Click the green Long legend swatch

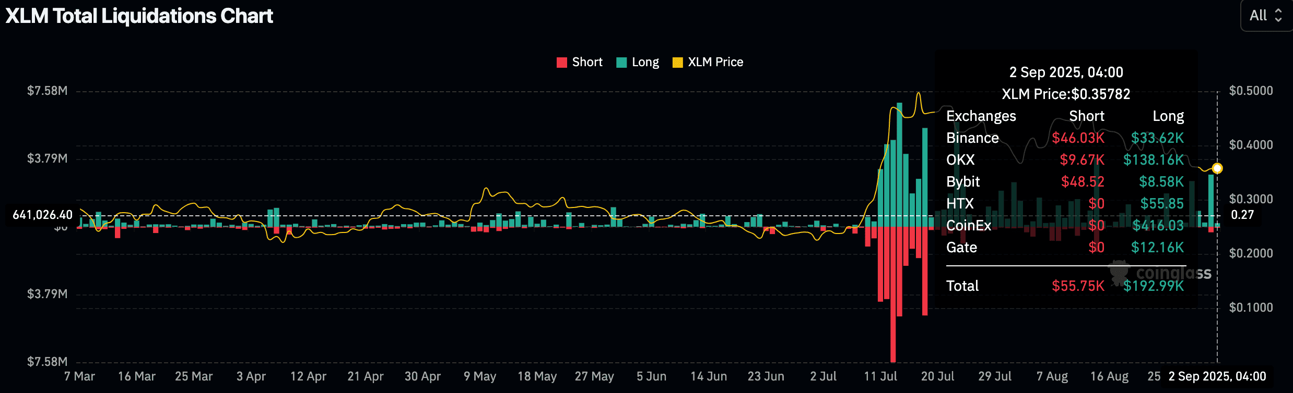click(621, 63)
